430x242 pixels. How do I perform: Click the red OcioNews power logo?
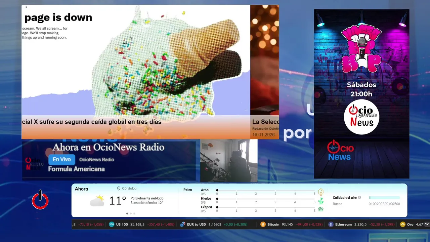tap(40, 200)
